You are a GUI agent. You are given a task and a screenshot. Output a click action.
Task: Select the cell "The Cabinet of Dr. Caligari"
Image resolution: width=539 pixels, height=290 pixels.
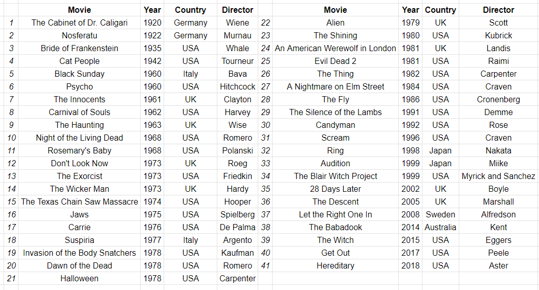(79, 23)
